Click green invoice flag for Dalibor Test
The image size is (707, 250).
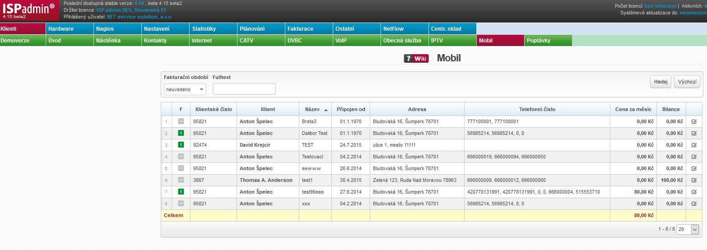tap(181, 133)
